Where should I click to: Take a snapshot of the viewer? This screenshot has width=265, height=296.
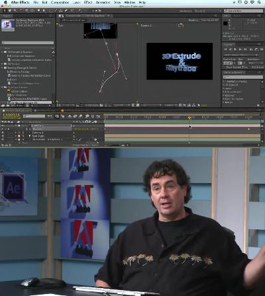tap(101, 105)
